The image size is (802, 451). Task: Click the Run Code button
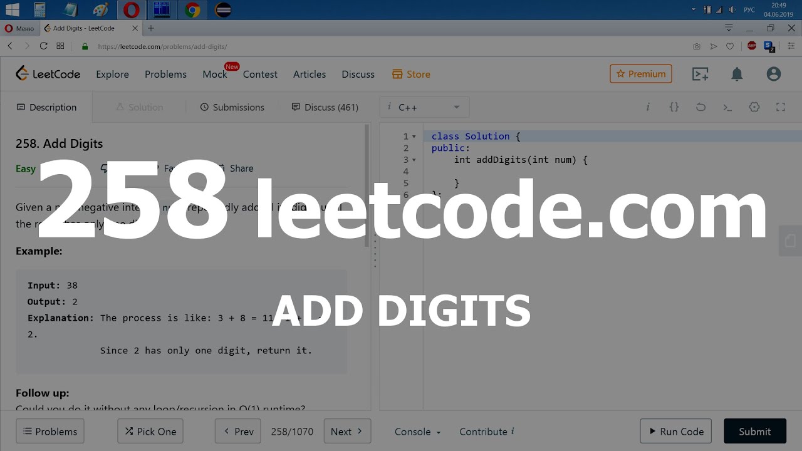(675, 432)
